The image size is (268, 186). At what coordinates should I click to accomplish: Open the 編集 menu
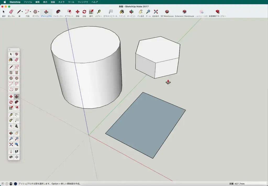(x=37, y=2)
